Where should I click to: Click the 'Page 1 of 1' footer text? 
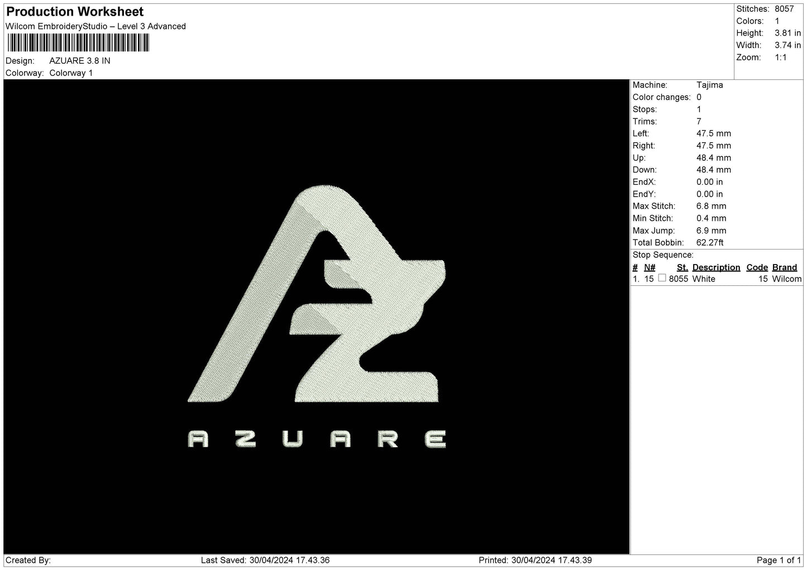(779, 560)
